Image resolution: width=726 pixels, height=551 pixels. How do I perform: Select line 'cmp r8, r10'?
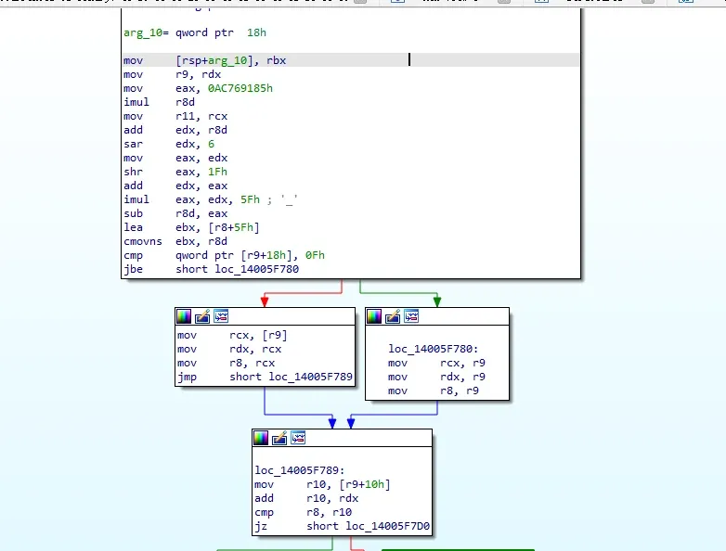click(304, 513)
